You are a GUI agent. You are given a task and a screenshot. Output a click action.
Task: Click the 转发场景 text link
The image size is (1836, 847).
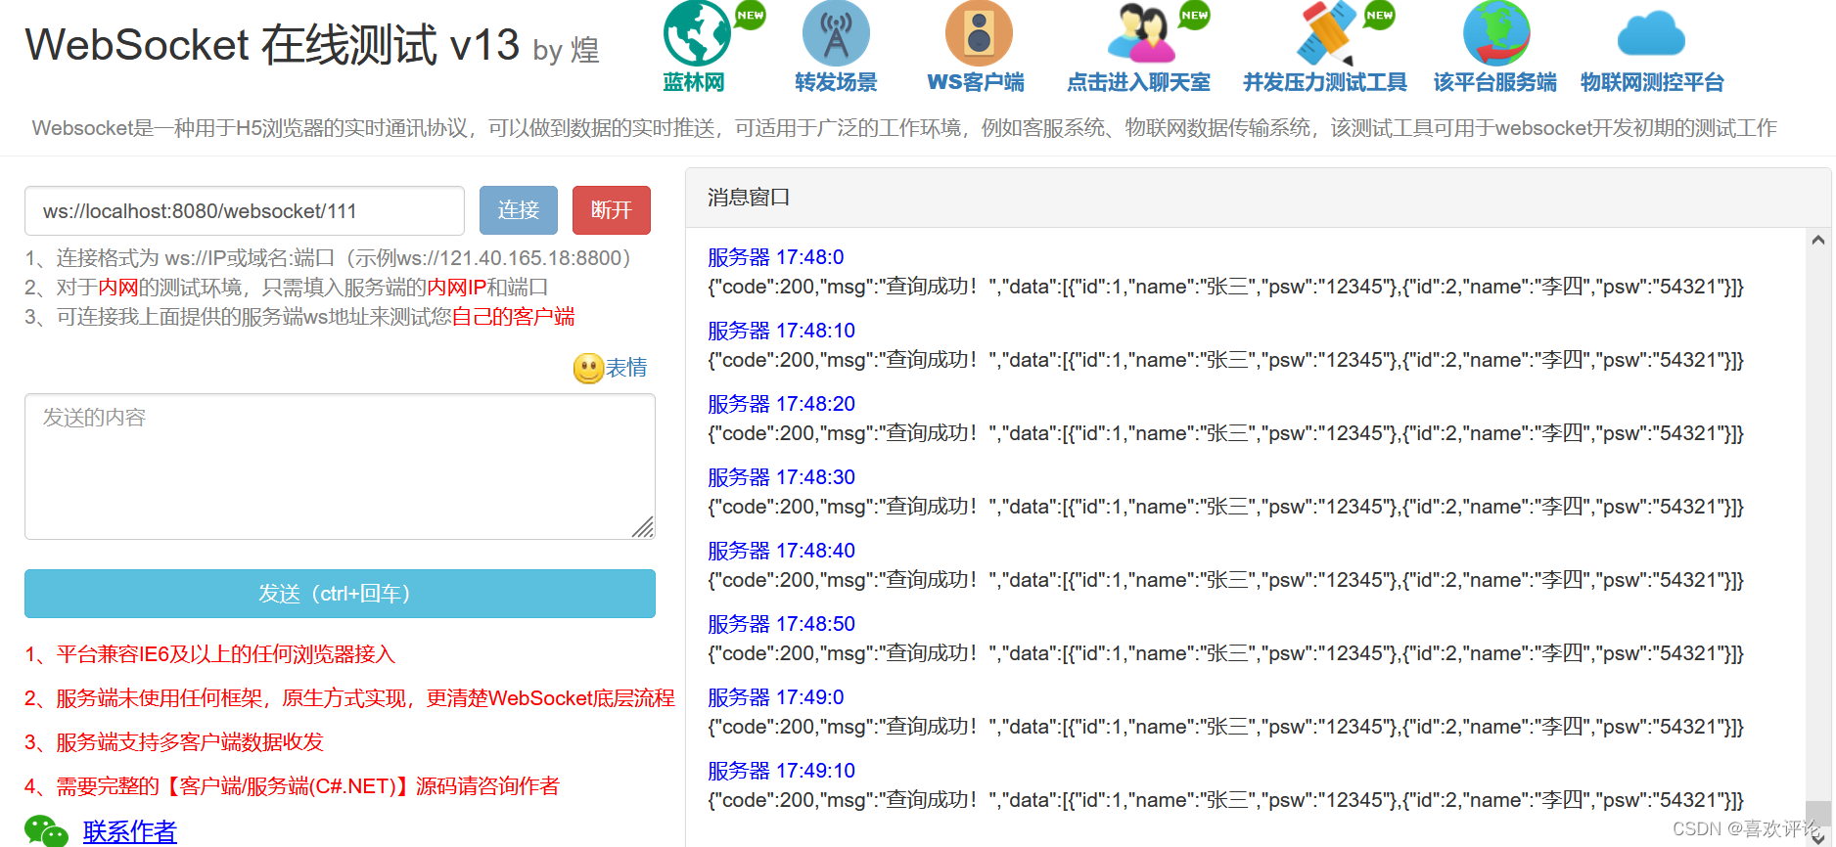[836, 82]
